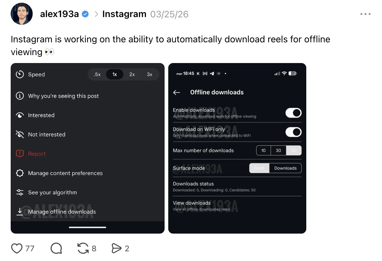Screen dimensions: 382x261
Task: Click the blue verified badge icon
Action: [x=85, y=14]
